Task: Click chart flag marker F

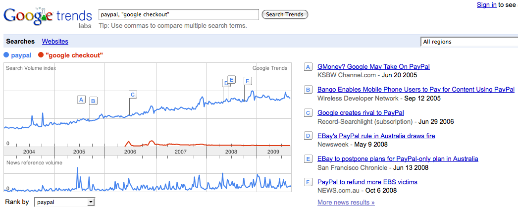Action: [248, 81]
